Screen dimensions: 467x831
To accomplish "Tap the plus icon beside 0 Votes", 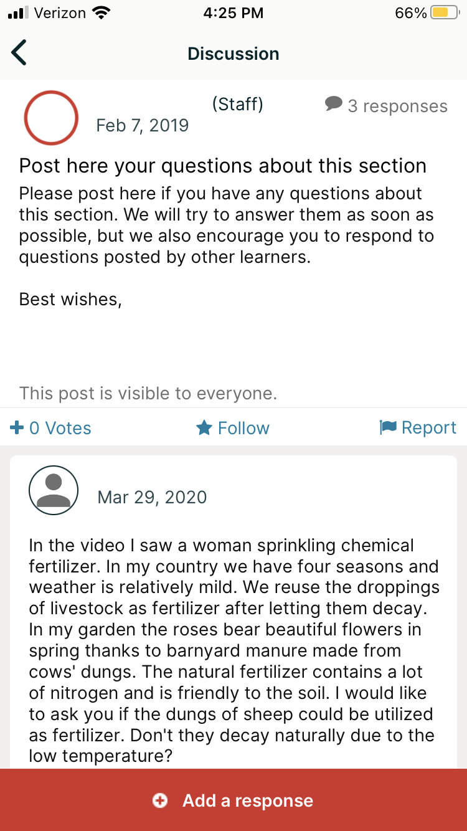I will pos(17,427).
